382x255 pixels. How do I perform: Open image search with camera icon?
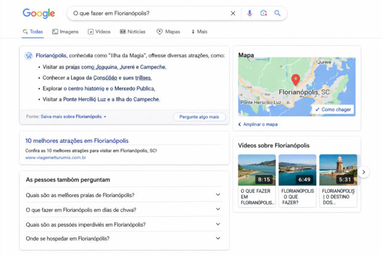pyautogui.click(x=263, y=13)
